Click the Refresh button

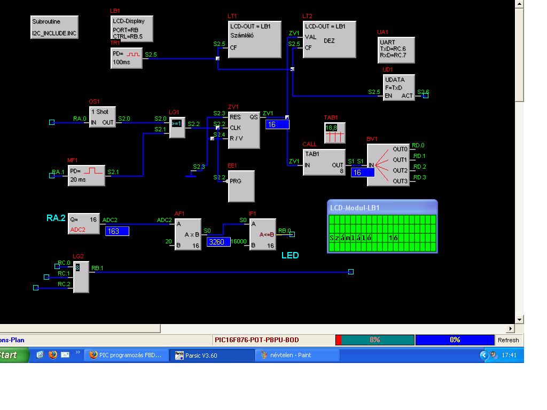coord(509,340)
